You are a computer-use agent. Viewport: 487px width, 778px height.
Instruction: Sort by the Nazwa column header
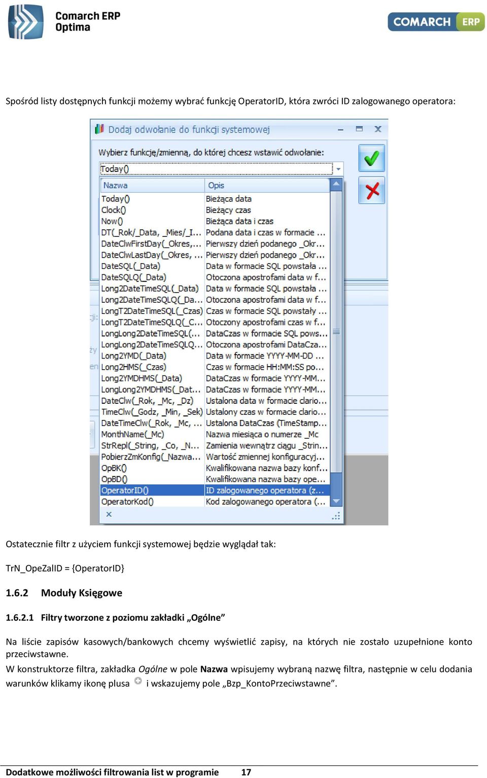pos(152,185)
